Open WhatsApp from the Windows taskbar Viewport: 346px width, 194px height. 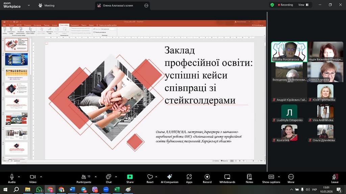pos(39,190)
